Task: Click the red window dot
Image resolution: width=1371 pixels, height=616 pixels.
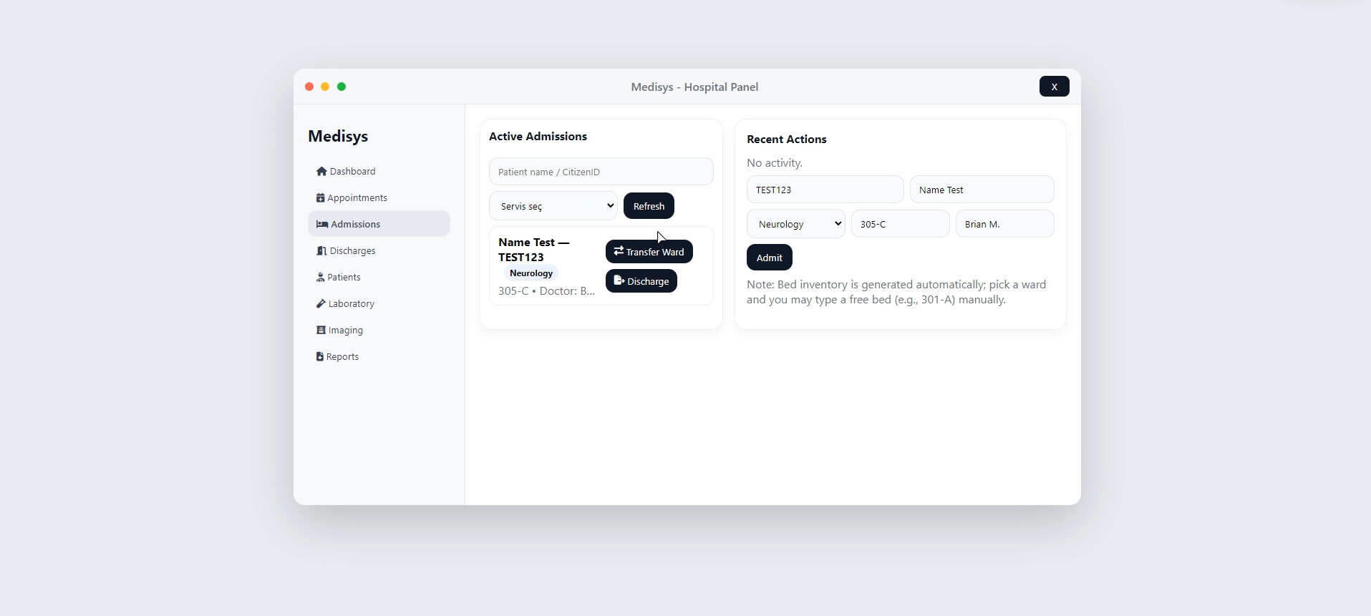Action: coord(309,87)
